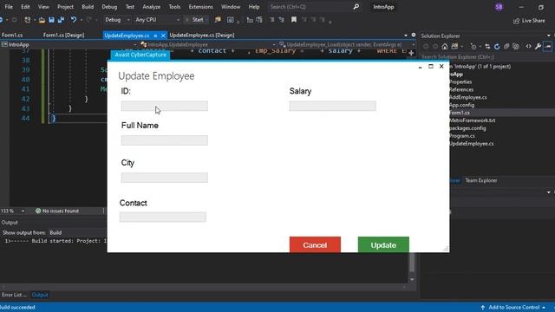This screenshot has height=312, width=555.
Task: Click the Save All toolbar icon
Action: [x=61, y=20]
